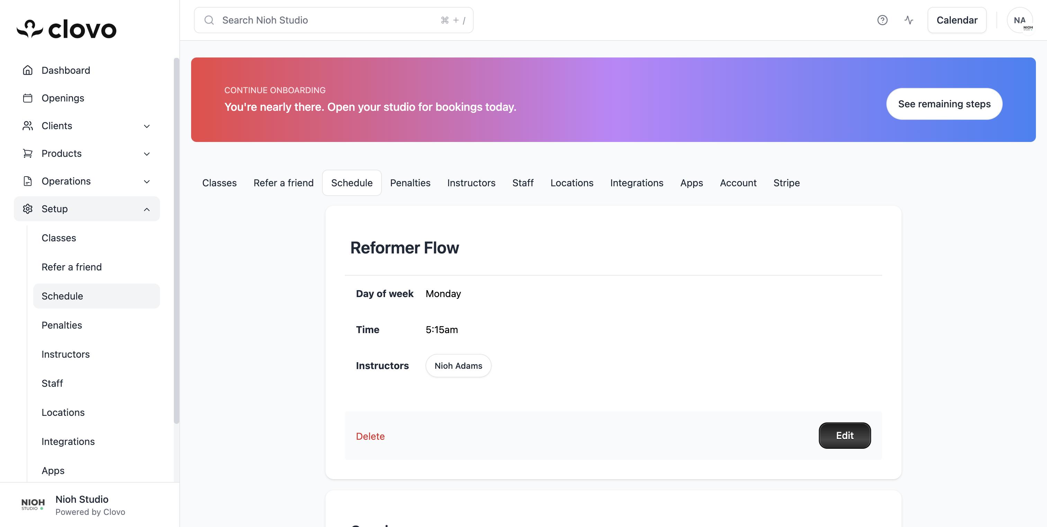Switch to the Instructors tab
1047x527 pixels.
pos(472,183)
